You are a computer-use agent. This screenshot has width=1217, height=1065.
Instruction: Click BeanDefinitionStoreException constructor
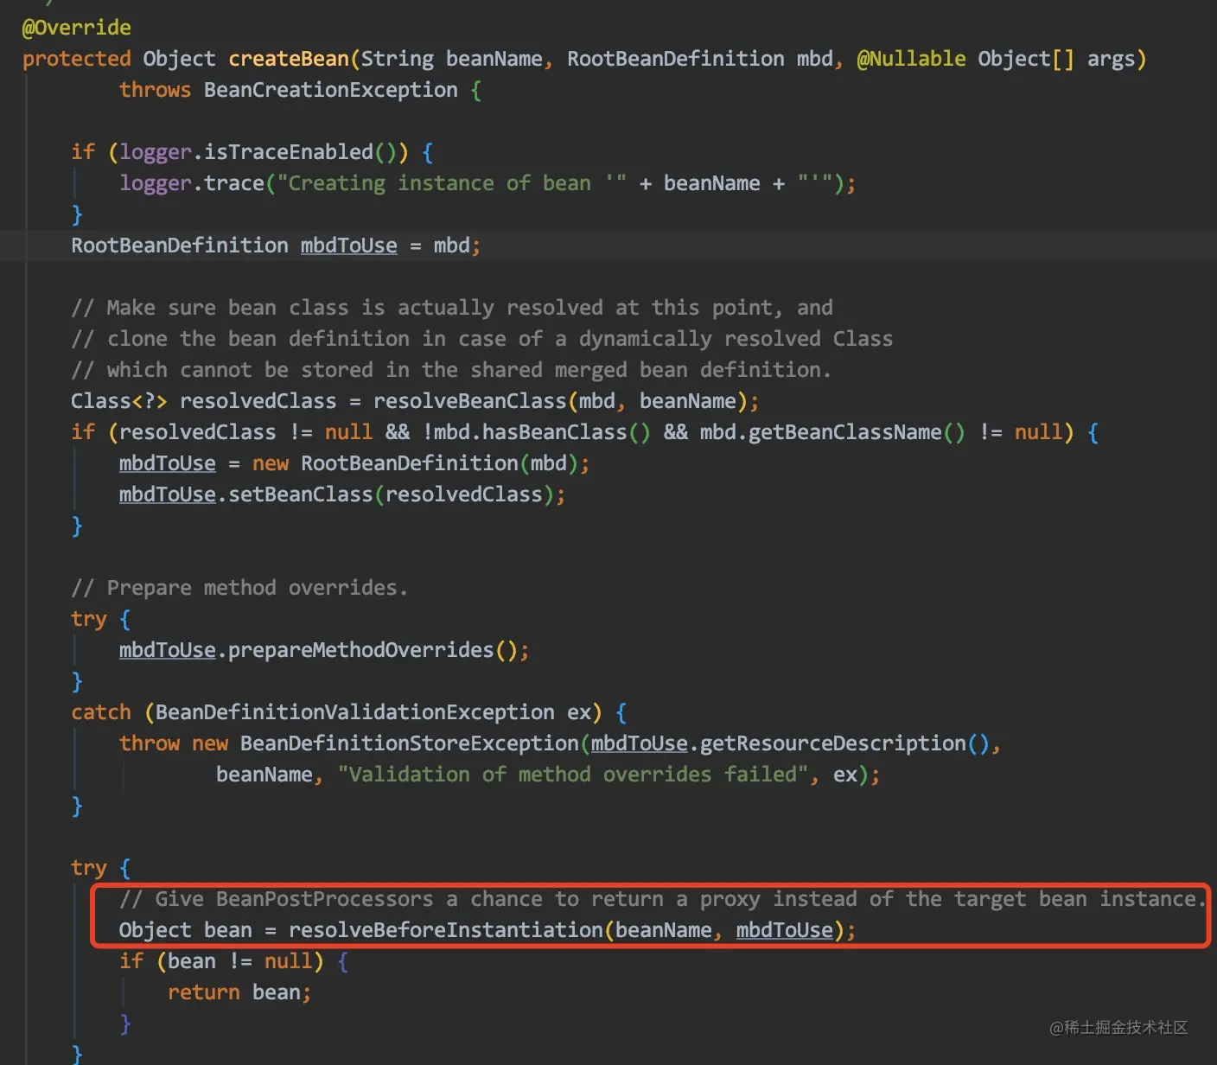coord(409,743)
